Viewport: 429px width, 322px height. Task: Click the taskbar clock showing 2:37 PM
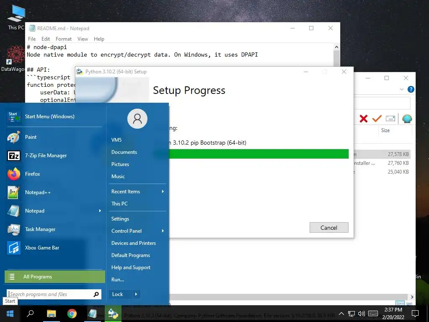pos(393,314)
